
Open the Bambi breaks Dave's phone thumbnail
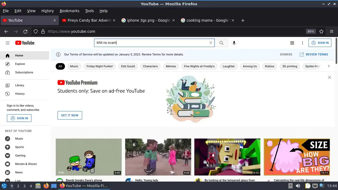tap(89, 157)
